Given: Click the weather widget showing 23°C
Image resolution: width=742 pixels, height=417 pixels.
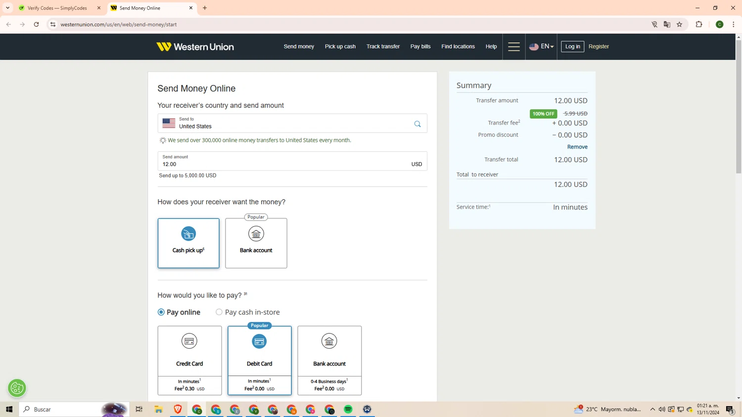Looking at the screenshot, I should (607, 409).
